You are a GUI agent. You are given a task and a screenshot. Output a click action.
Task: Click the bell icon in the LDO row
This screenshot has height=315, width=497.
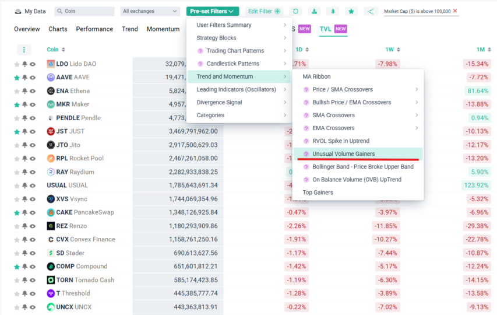pos(25,64)
